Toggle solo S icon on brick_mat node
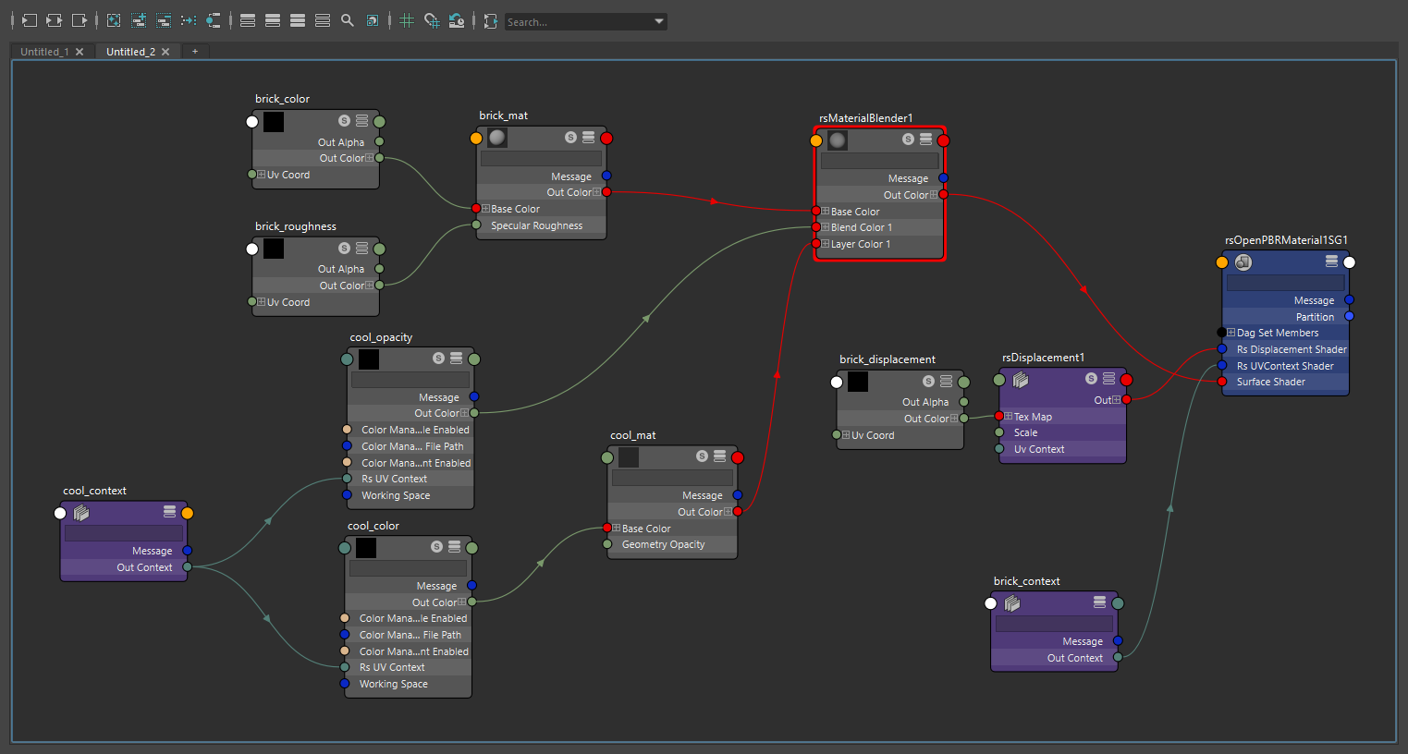This screenshot has width=1408, height=754. [570, 138]
